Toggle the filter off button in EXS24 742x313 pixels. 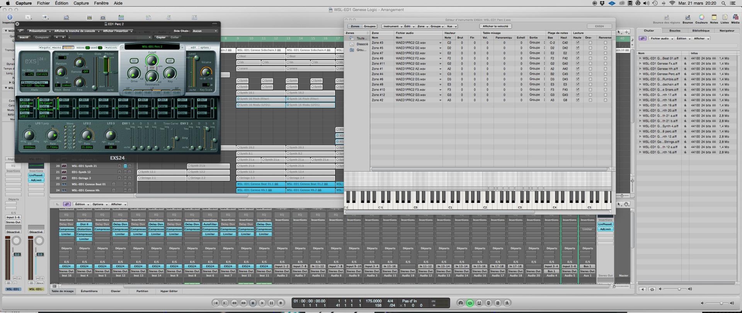click(x=170, y=61)
